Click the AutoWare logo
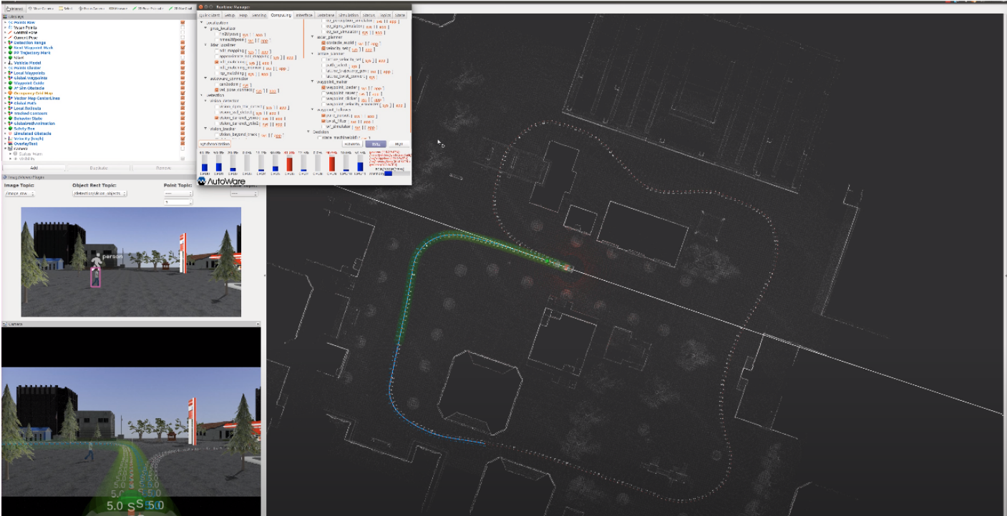Image resolution: width=1007 pixels, height=516 pixels. click(x=222, y=182)
